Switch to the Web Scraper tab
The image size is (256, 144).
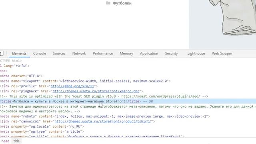pos(222,54)
